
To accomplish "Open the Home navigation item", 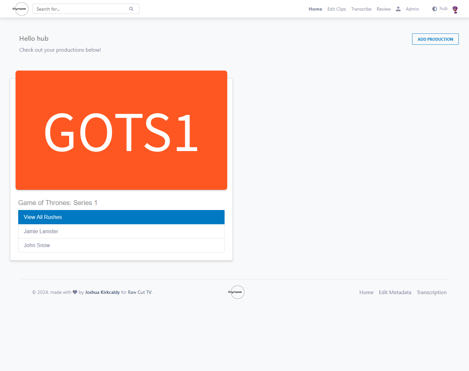I will click(315, 9).
